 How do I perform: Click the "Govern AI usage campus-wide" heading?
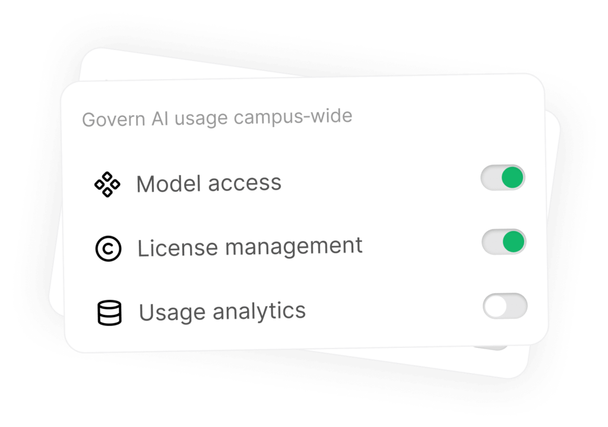217,118
